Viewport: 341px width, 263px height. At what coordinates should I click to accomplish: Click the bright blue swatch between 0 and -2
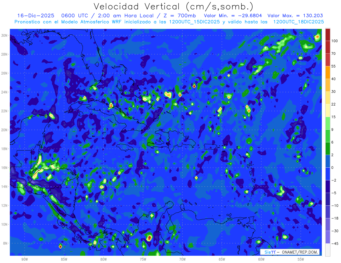point(328,174)
